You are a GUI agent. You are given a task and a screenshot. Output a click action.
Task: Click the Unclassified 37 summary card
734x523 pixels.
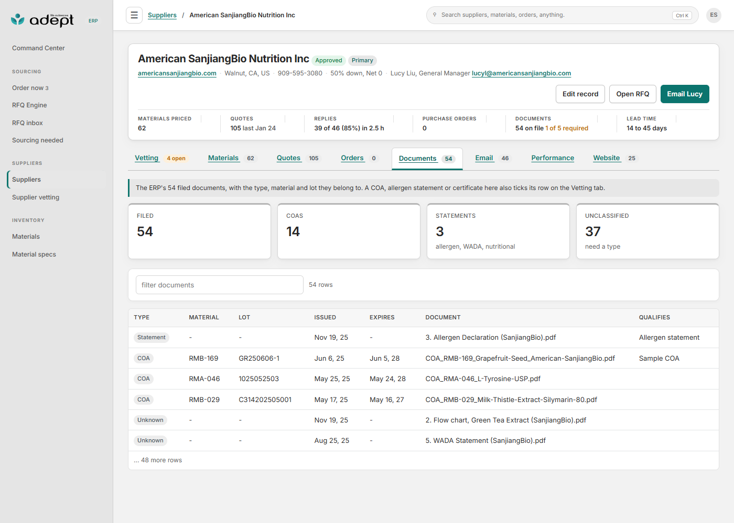pos(647,231)
